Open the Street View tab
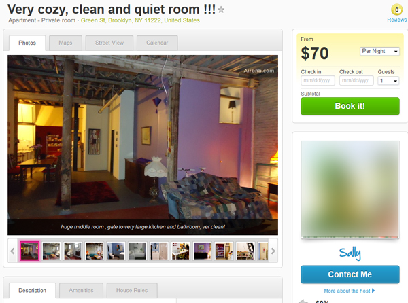This screenshot has height=303, width=408. [x=109, y=43]
